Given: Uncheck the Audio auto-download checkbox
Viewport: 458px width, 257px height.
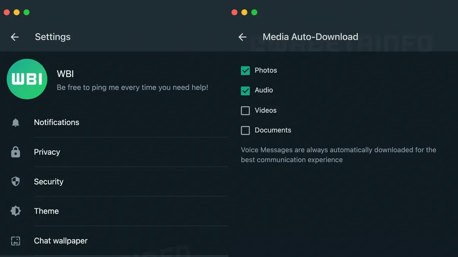Looking at the screenshot, I should pyautogui.click(x=245, y=90).
